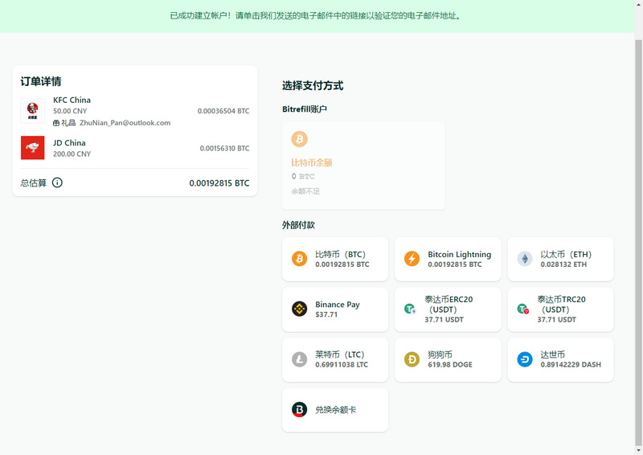Click the orange Bitcoin (BTC) icon
This screenshot has width=643, height=455.
tap(299, 259)
